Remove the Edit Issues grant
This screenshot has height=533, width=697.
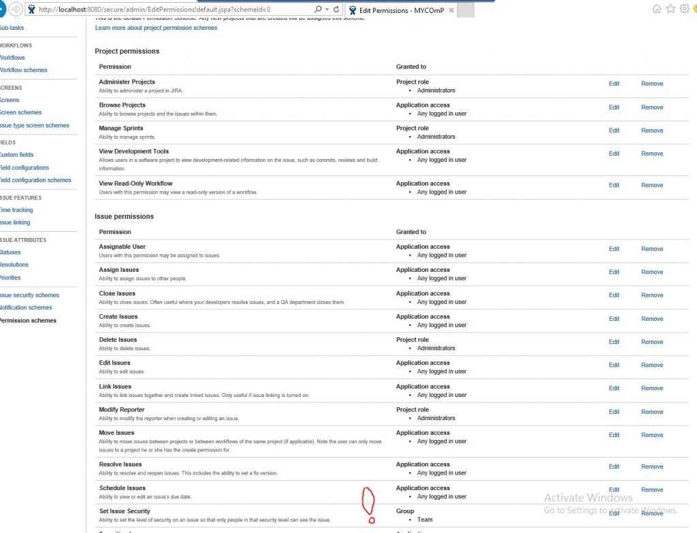(652, 364)
